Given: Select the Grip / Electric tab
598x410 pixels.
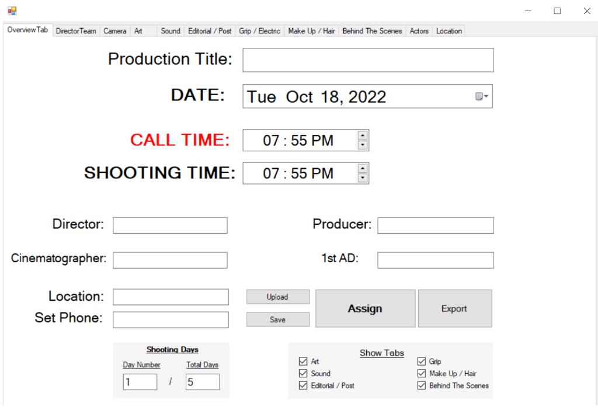Looking at the screenshot, I should [260, 31].
